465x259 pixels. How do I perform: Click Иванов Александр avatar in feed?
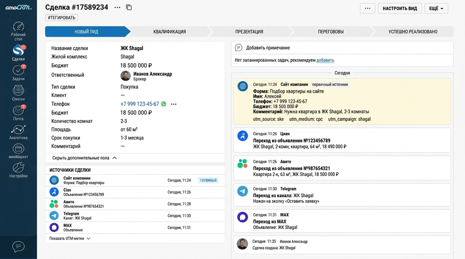(x=242, y=244)
